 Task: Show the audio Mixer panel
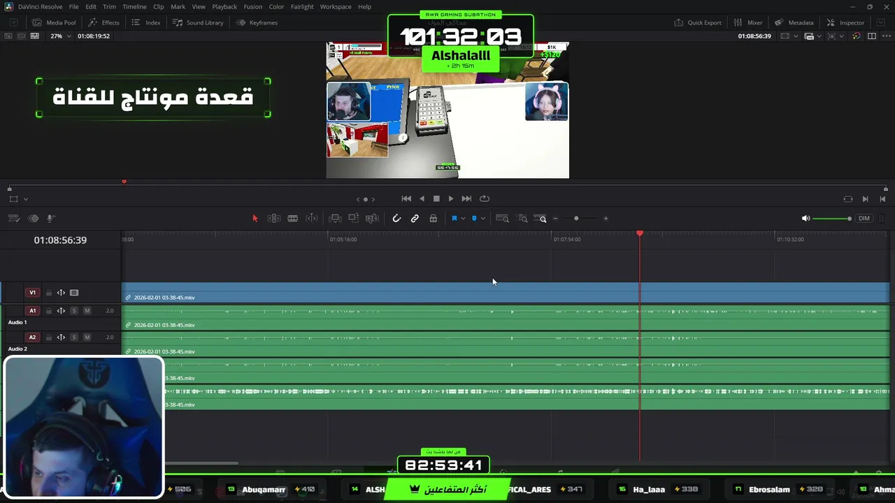[x=748, y=22]
